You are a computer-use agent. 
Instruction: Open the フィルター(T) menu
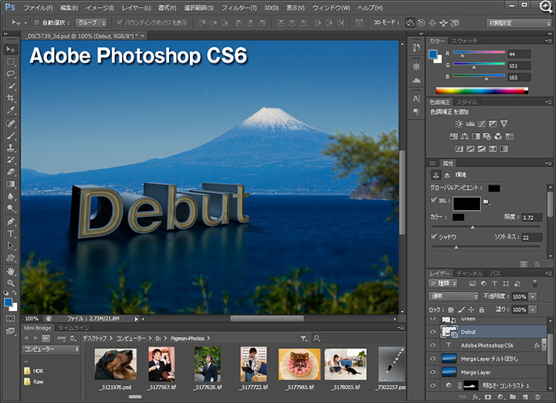pos(239,8)
